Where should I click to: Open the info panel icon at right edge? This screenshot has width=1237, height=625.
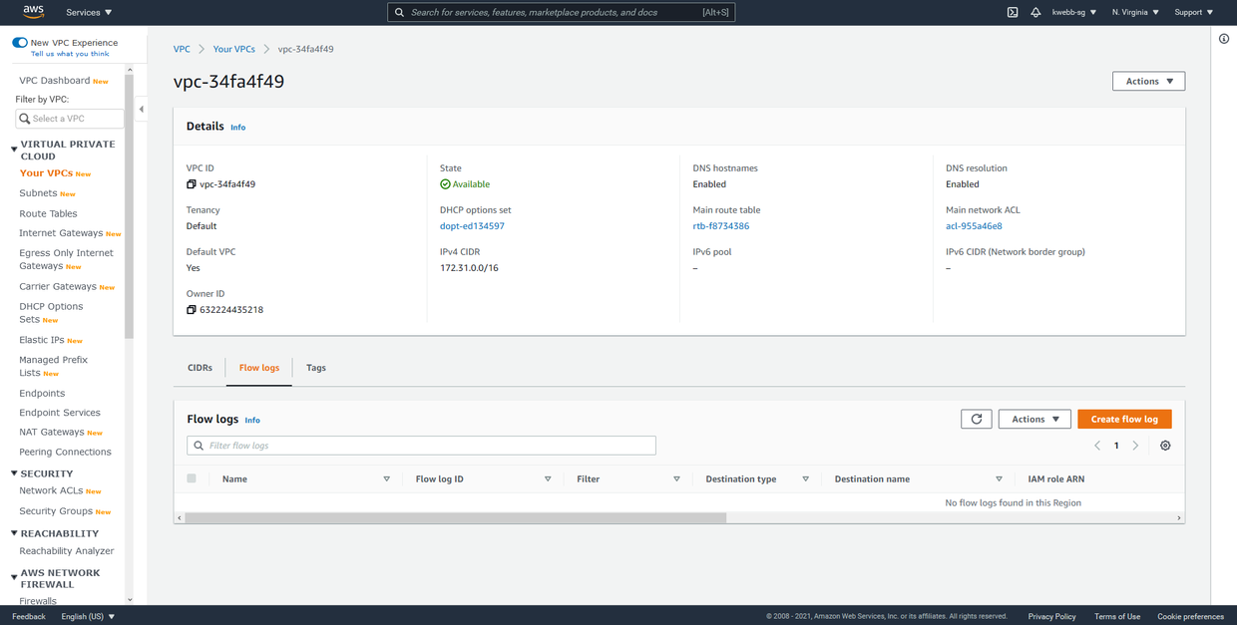(x=1224, y=39)
